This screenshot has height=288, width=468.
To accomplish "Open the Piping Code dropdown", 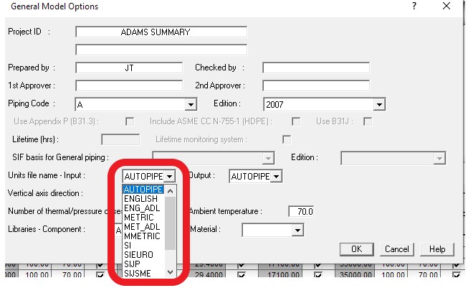I will [191, 105].
